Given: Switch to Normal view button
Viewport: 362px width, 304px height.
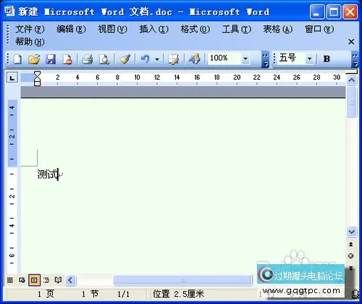Looking at the screenshot, I should (x=10, y=280).
